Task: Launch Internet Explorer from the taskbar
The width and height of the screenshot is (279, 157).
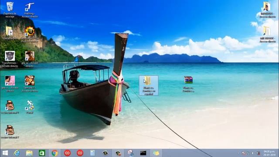Action: coord(17,153)
